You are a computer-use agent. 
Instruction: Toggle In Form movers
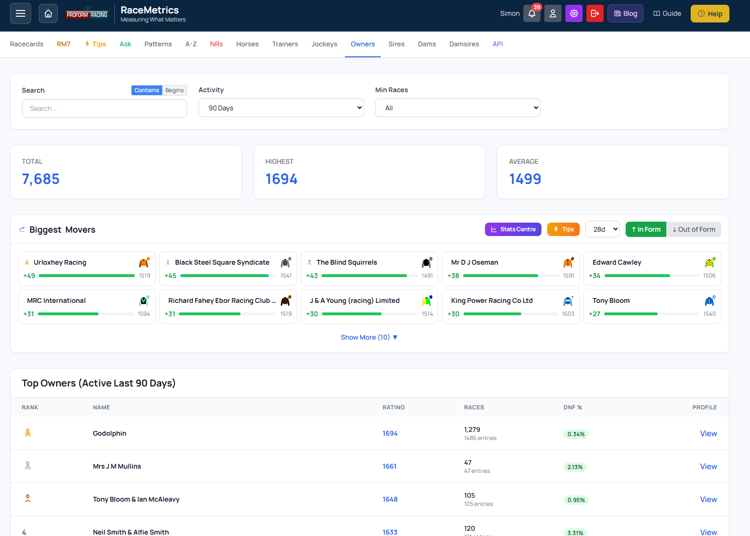tap(646, 229)
